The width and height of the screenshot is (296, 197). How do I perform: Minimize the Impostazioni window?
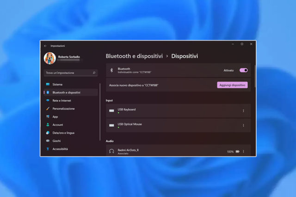233,44
